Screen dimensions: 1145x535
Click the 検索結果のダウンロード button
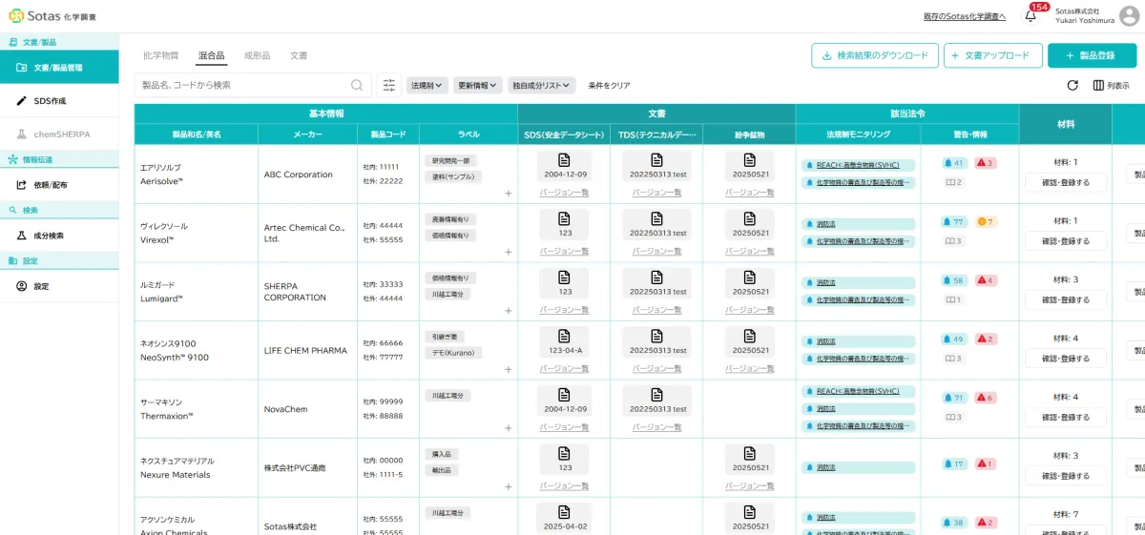point(874,56)
